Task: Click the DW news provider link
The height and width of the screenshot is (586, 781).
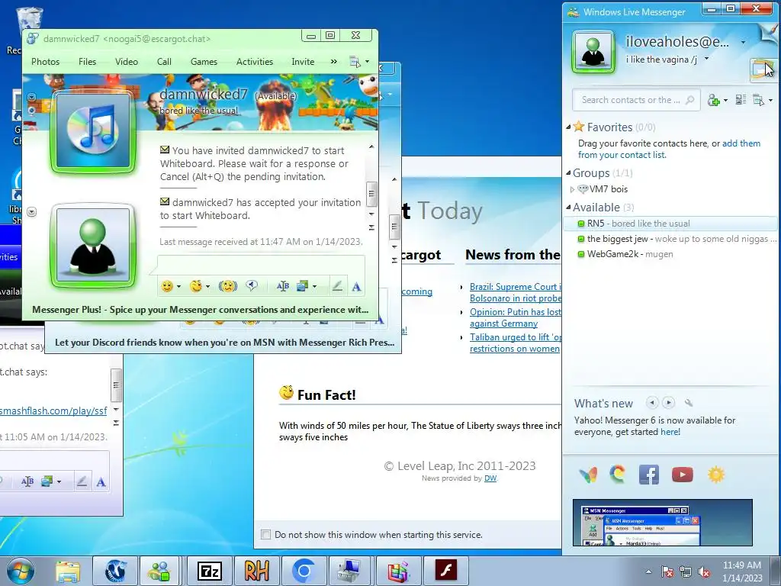Action: pos(490,478)
